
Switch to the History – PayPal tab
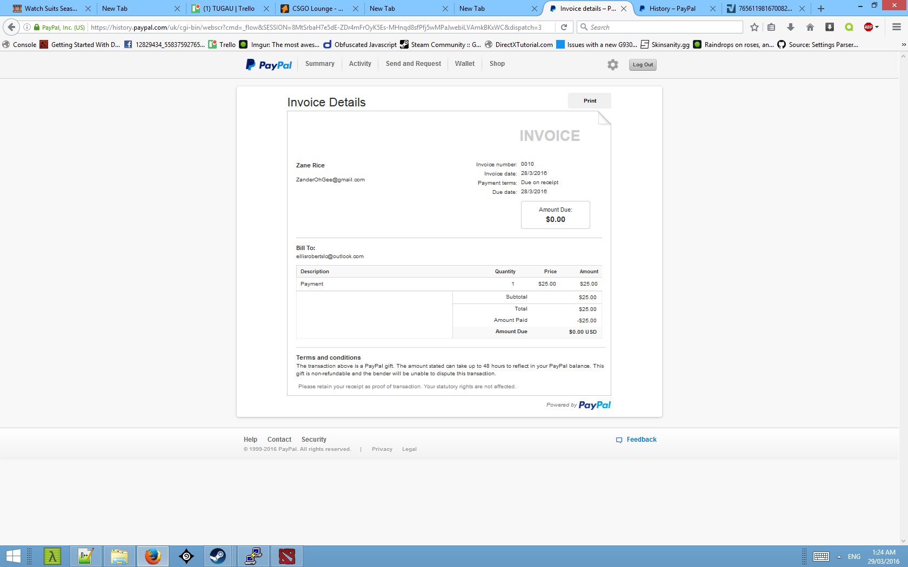tap(672, 9)
